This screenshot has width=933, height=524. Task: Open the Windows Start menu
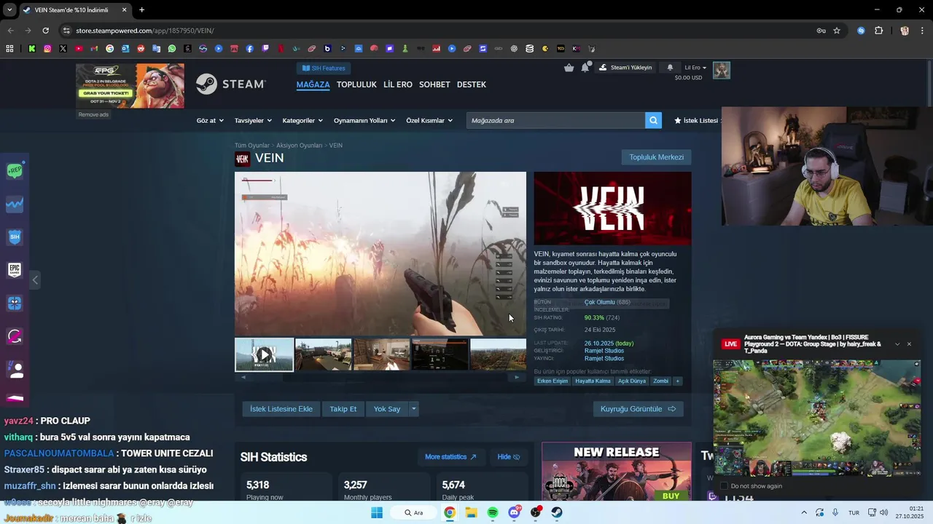(x=377, y=512)
